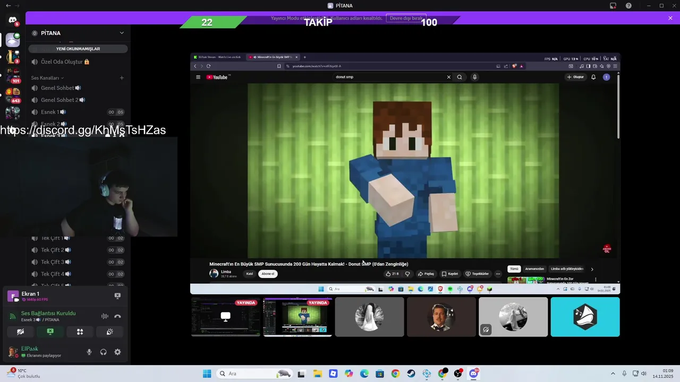Dismiss the purple streamer mode banner
The height and width of the screenshot is (382, 680).
tap(670, 18)
